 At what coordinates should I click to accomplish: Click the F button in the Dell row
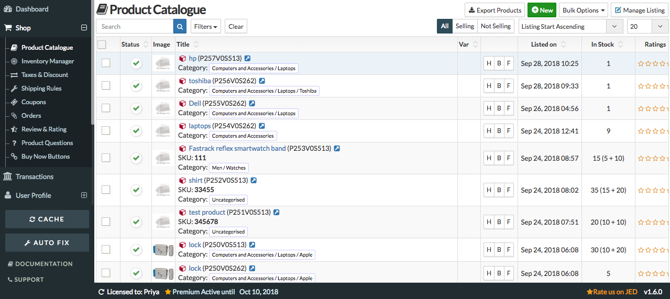[508, 108]
